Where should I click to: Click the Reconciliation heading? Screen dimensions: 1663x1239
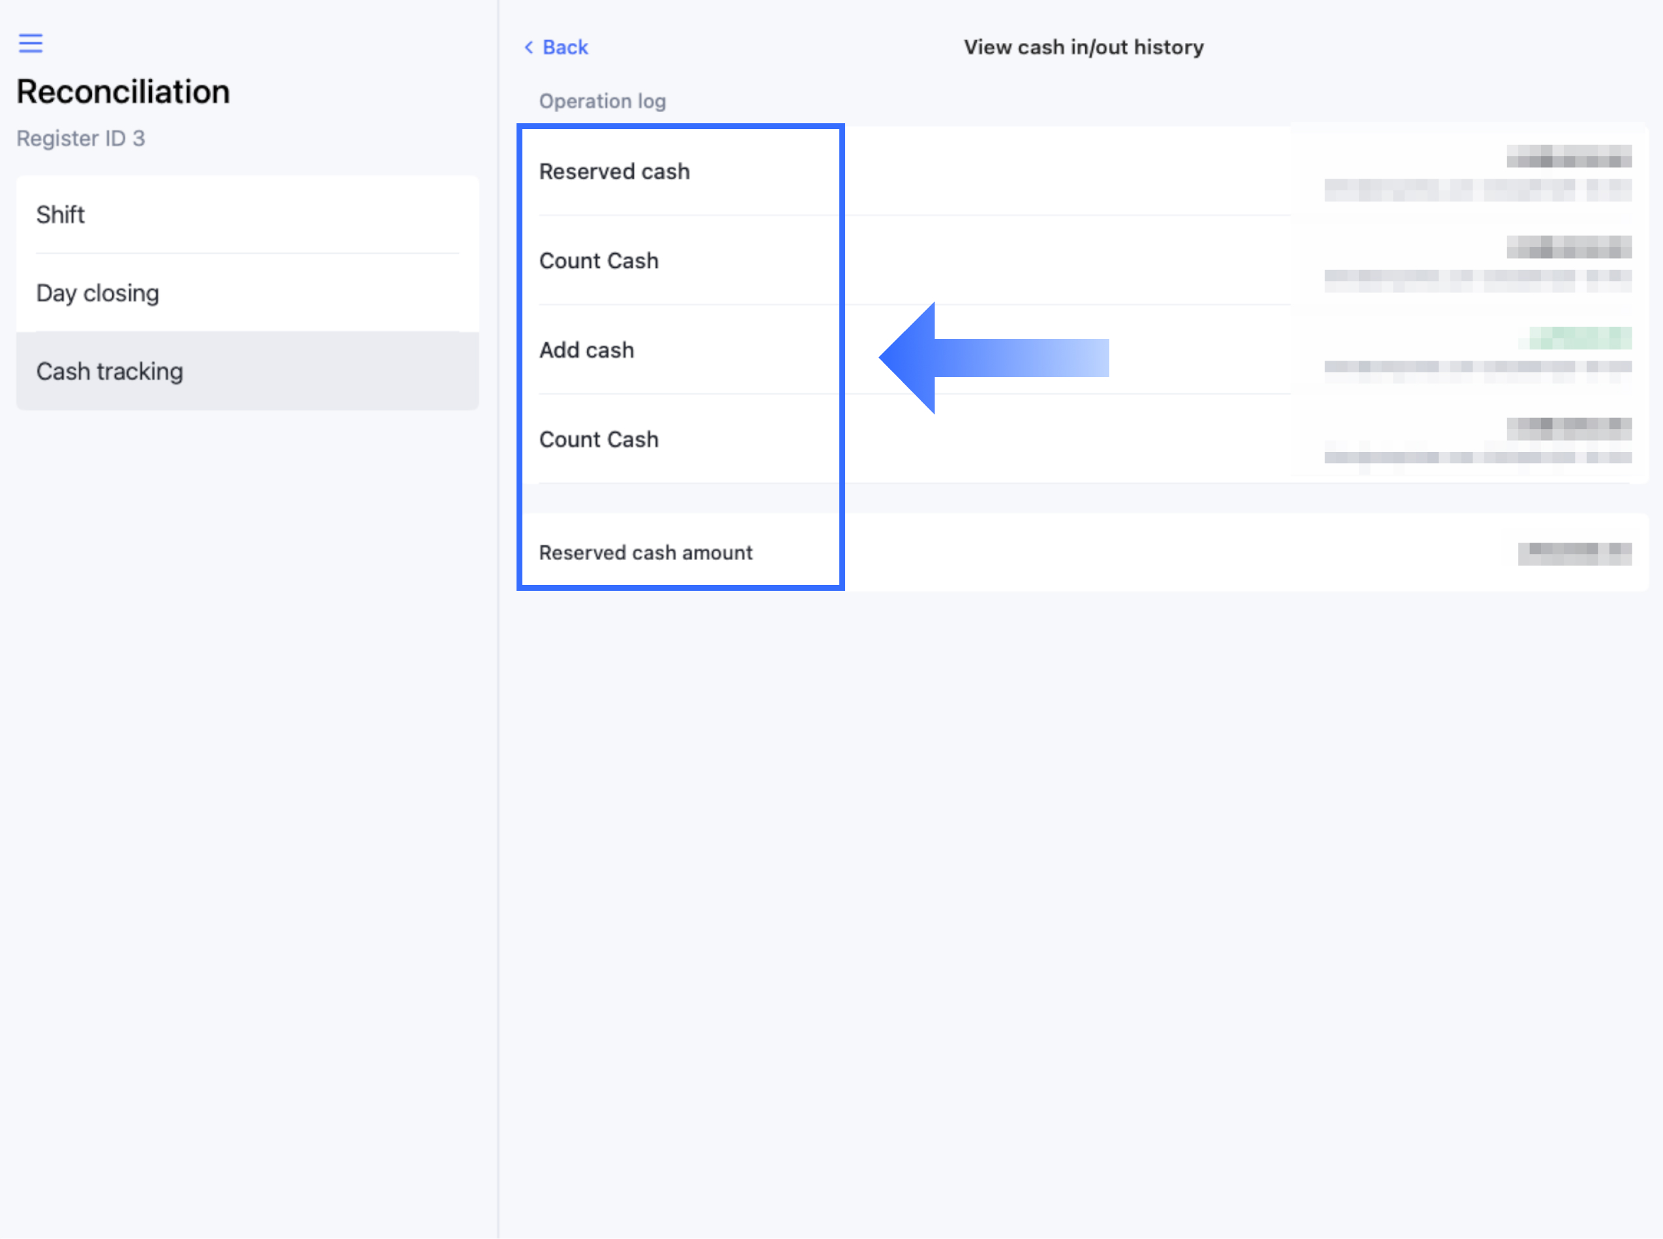123,91
